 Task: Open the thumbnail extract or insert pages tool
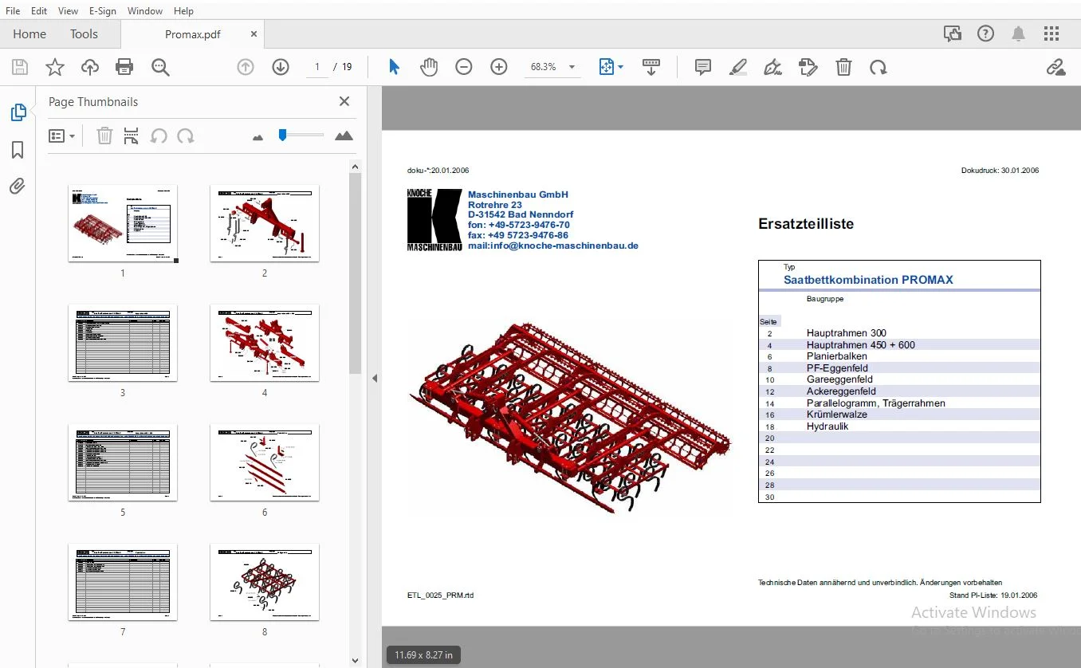pos(132,136)
